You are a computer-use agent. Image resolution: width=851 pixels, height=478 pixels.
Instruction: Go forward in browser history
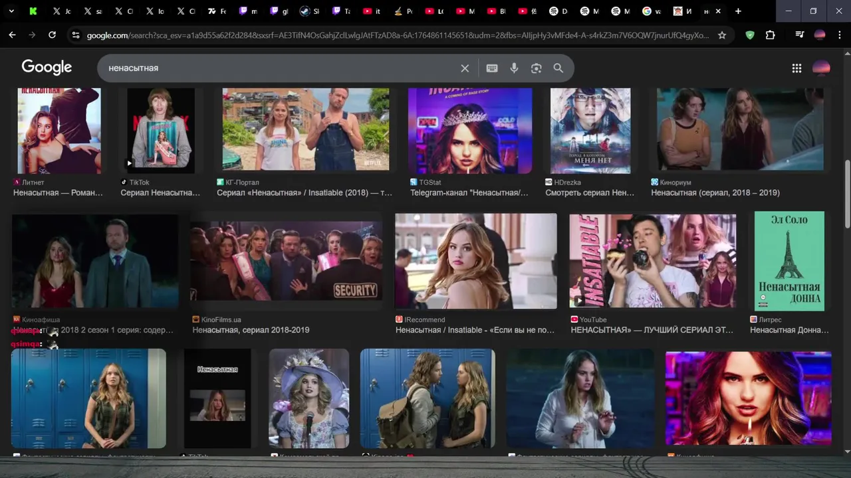32,35
